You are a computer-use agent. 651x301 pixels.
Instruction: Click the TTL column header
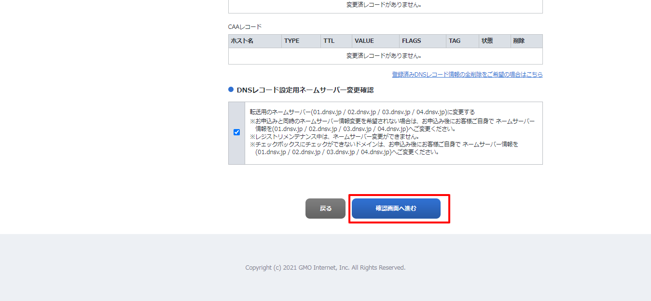point(329,41)
